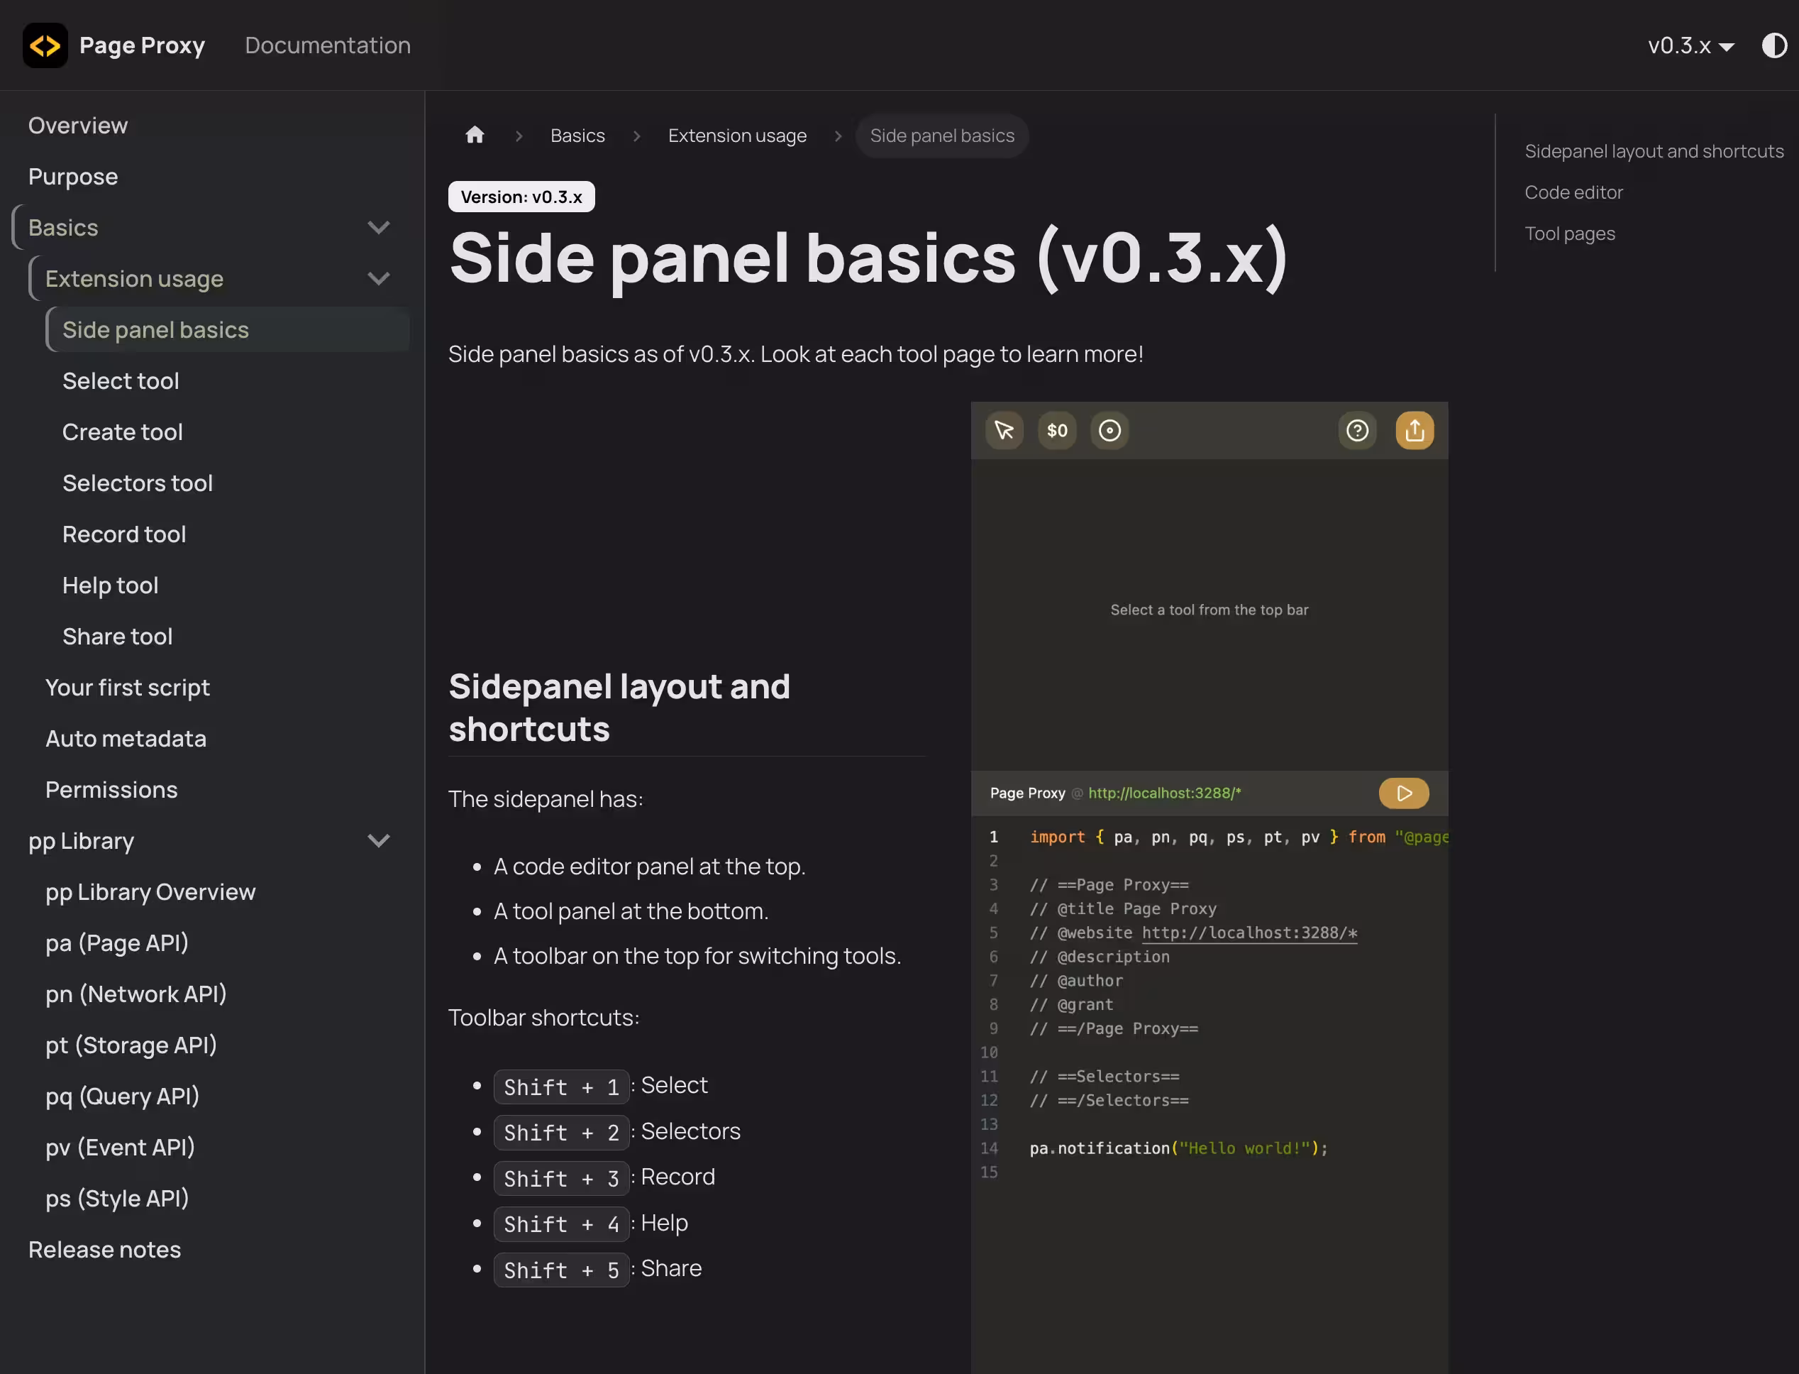The image size is (1799, 1374).
Task: Collapse the Extension usage chevron
Action: [x=378, y=279]
